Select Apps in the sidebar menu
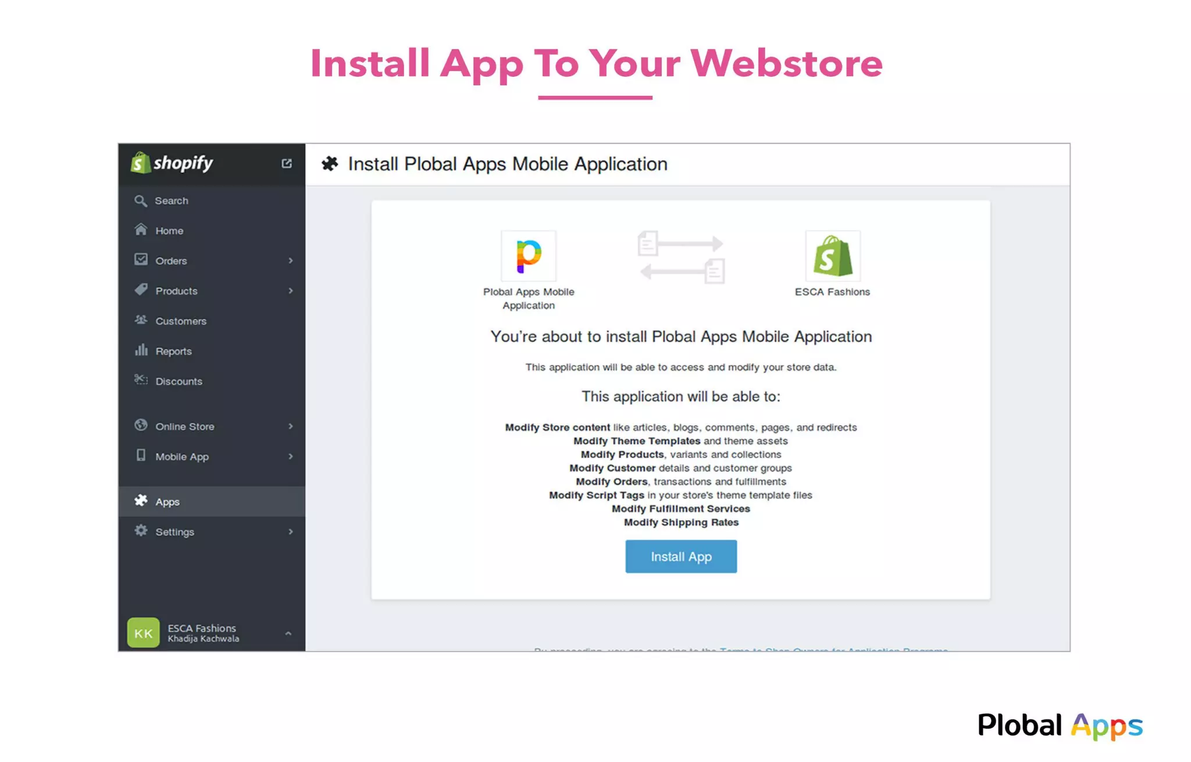Image resolution: width=1191 pixels, height=762 pixels. pos(167,502)
